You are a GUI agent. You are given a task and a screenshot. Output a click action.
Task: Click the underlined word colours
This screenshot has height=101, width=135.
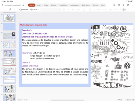click(x=63, y=43)
